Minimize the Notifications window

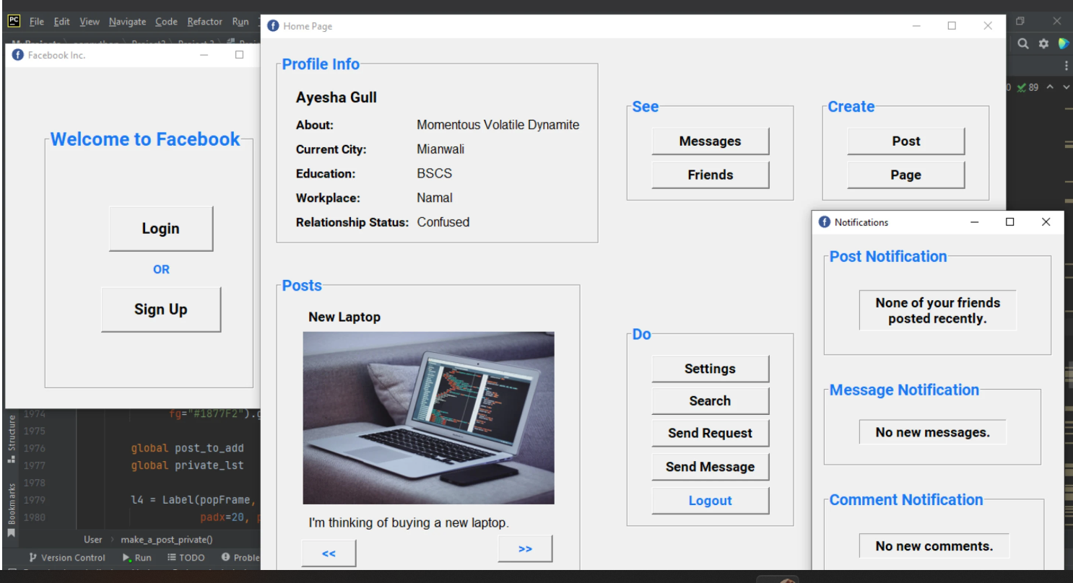975,222
